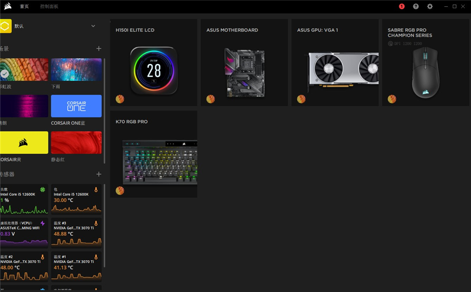Open iCUE settings gear icon
The width and height of the screenshot is (471, 292).
(x=430, y=6)
